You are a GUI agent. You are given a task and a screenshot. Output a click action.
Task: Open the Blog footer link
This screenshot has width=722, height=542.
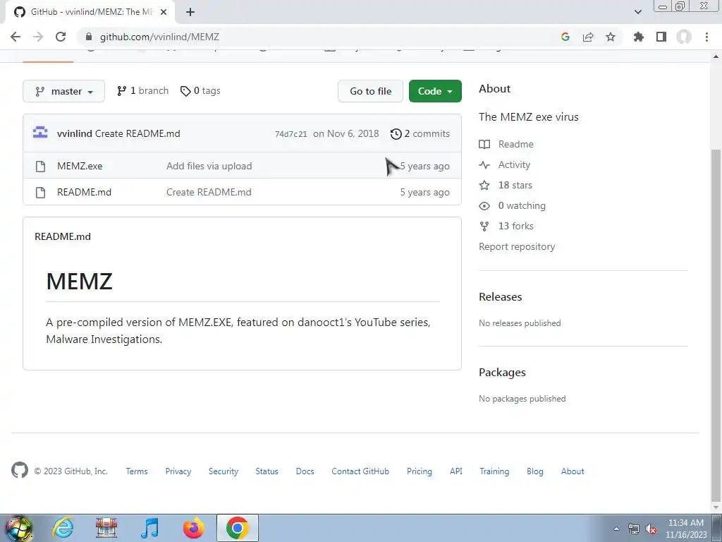535,471
